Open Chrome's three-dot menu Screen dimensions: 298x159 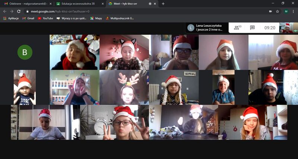pyautogui.click(x=293, y=11)
